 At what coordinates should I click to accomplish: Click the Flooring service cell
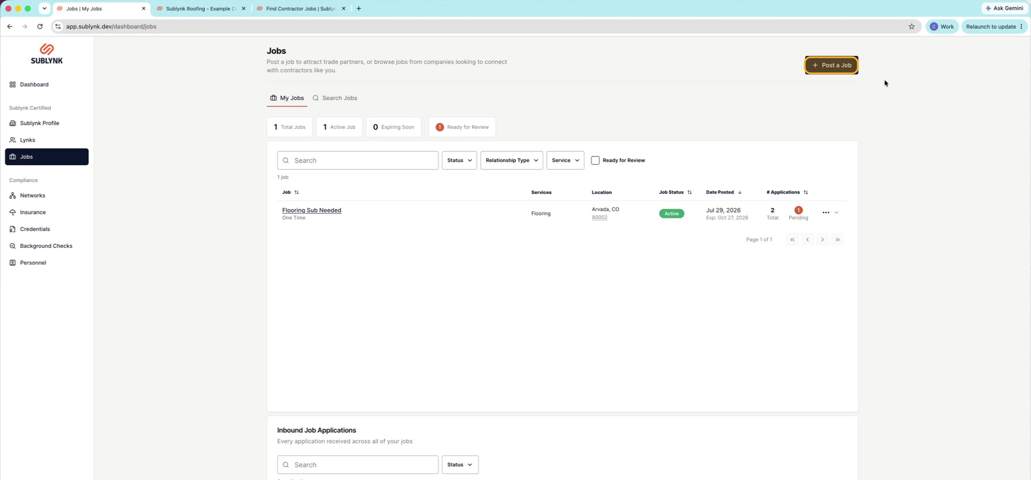tap(541, 214)
